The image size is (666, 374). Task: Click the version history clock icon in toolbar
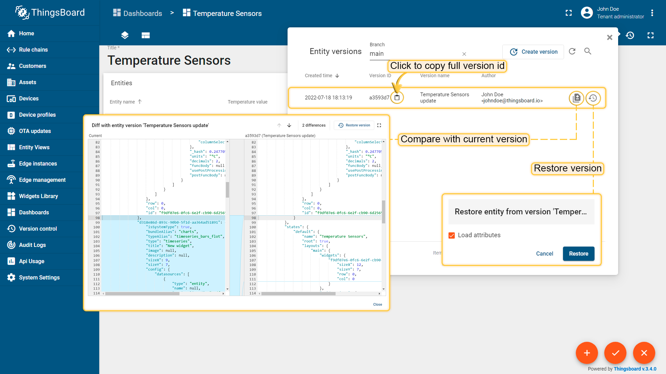pos(630,35)
